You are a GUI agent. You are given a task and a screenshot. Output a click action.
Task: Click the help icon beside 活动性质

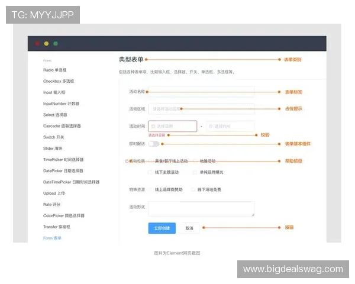tap(127, 162)
